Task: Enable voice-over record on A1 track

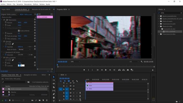Action: [80, 93]
